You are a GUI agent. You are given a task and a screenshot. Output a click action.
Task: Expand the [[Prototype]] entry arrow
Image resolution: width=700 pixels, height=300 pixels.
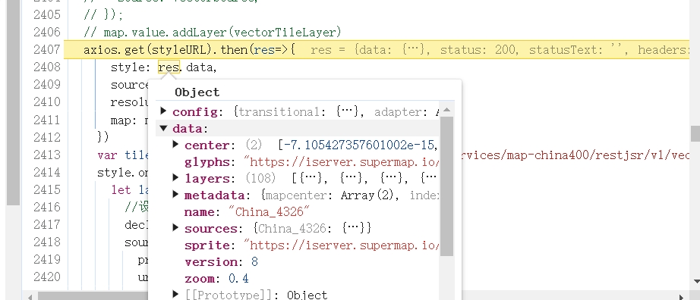pyautogui.click(x=175, y=294)
